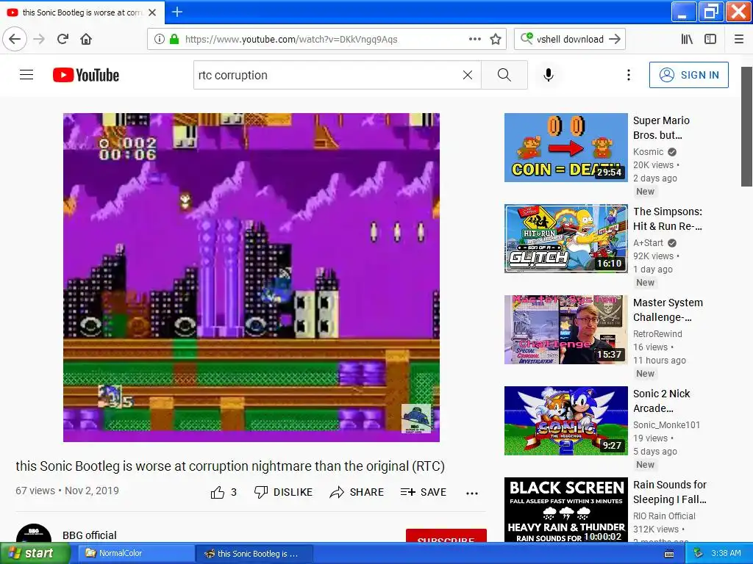Viewport: 753px width, 564px height.
Task: Save video to a playlist
Action: coord(423,492)
